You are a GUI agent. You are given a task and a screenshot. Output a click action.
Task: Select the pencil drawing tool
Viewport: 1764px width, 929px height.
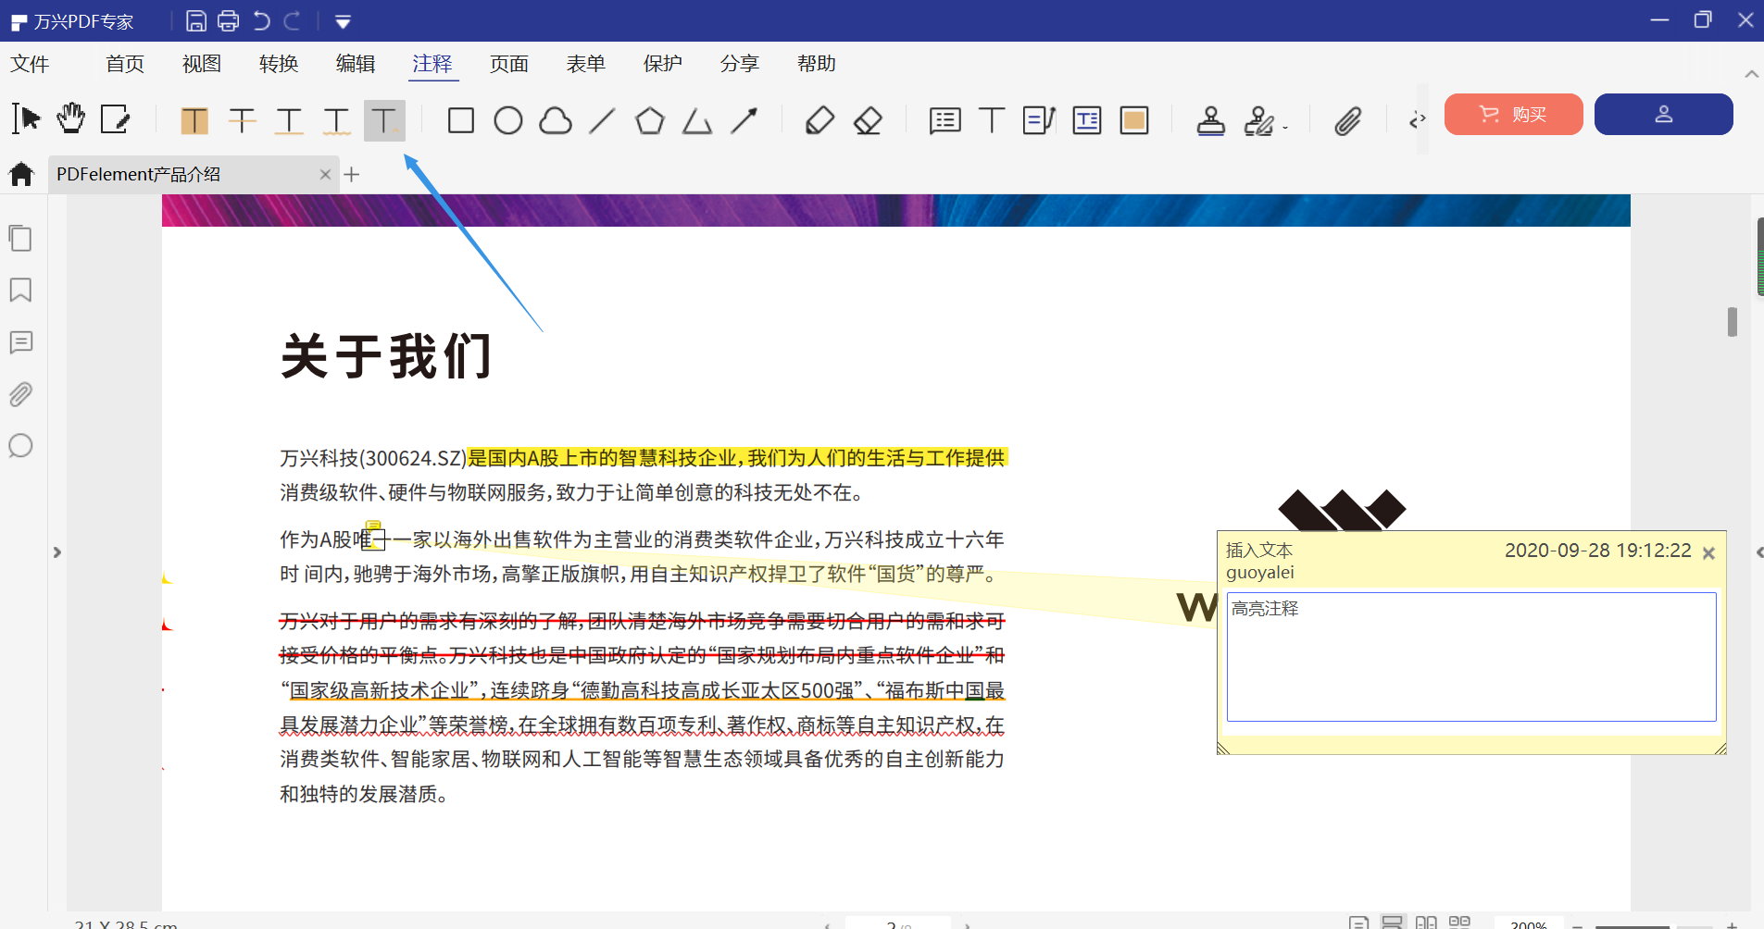[x=820, y=120]
